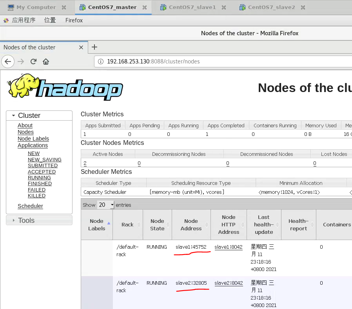Open the Firefox menu in top panel
The width and height of the screenshot is (352, 309).
(74, 20)
